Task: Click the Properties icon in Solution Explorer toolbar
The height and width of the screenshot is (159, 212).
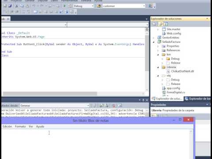Action: click(154, 24)
